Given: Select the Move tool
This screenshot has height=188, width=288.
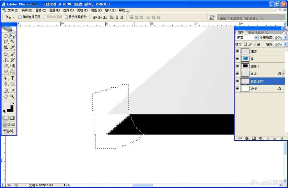Looking at the screenshot, I should (x=12, y=36).
